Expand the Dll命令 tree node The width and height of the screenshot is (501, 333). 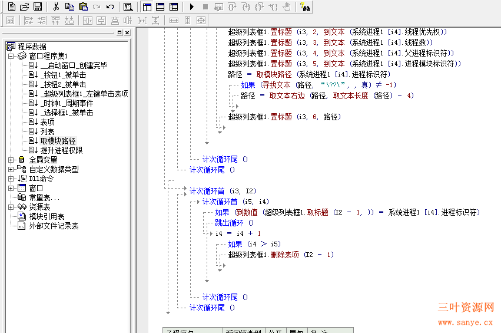click(x=11, y=179)
